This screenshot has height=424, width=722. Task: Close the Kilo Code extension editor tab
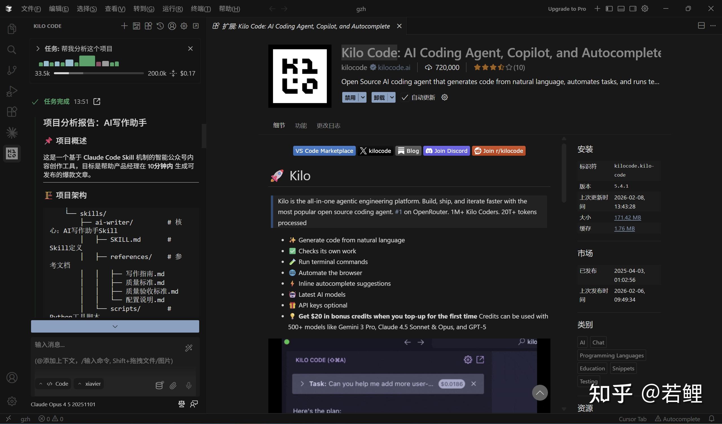[399, 26]
